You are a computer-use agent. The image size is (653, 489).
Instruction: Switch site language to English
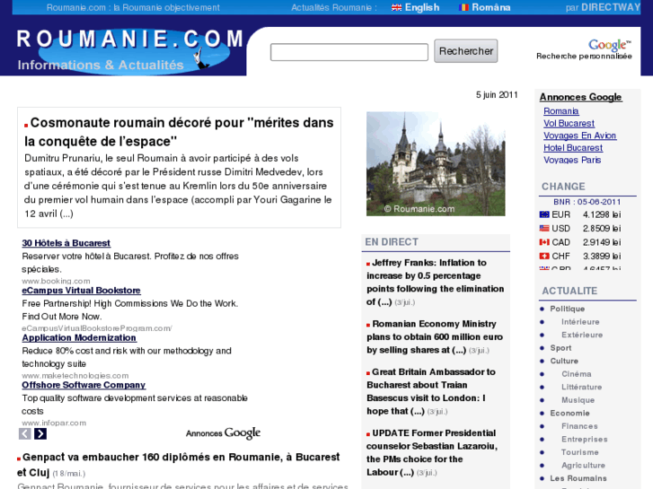422,7
